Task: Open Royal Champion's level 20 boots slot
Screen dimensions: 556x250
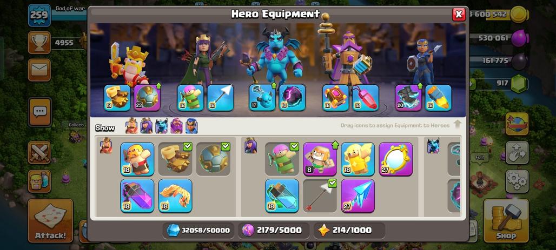Action: click(x=408, y=97)
